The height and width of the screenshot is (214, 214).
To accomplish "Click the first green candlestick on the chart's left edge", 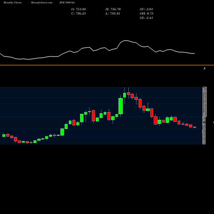I will (4, 136).
